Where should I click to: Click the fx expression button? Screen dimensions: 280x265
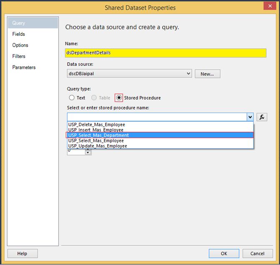coord(262,117)
